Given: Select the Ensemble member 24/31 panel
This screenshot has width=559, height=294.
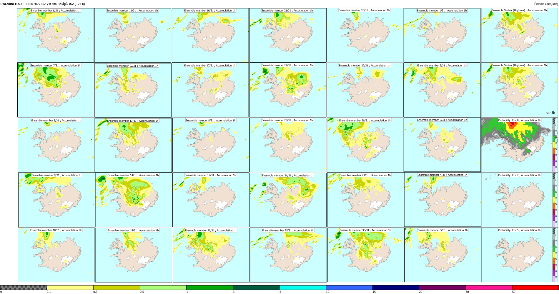Looking at the screenshot, I should (288, 200).
